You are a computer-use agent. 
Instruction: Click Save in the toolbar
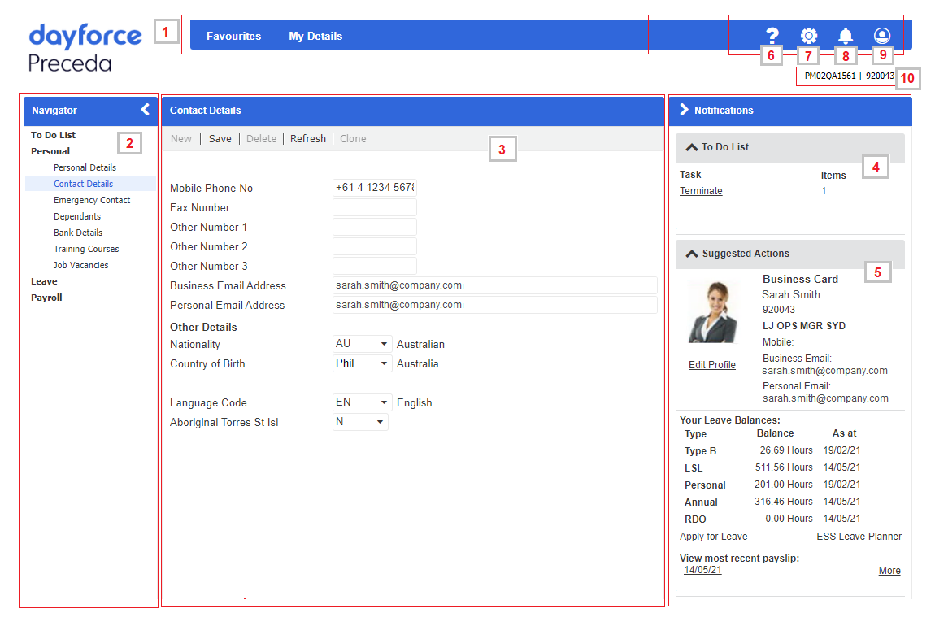tap(220, 139)
